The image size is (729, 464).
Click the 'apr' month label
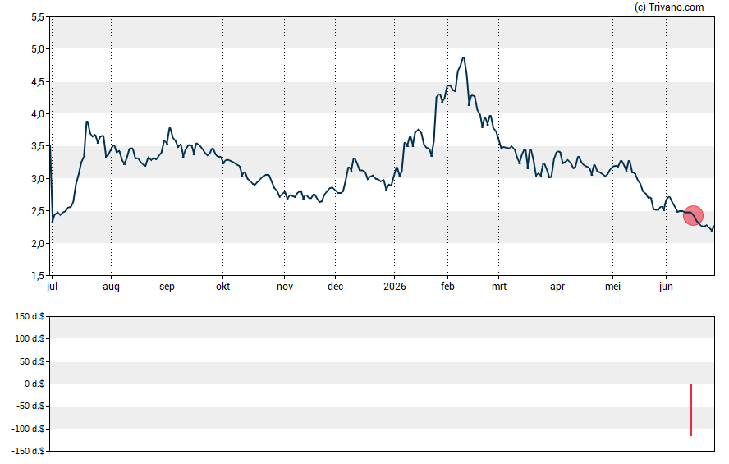pyautogui.click(x=557, y=287)
